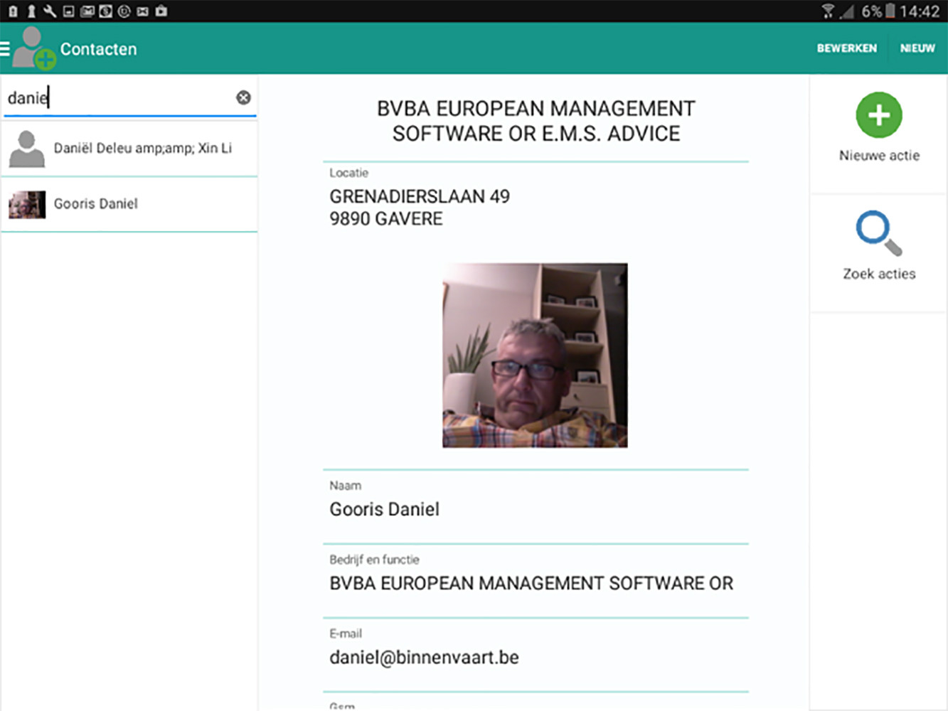Viewport: 948px width, 711px height.
Task: Select Daniël Deleu amp;amp; Xin Li contact
Action: tap(129, 149)
